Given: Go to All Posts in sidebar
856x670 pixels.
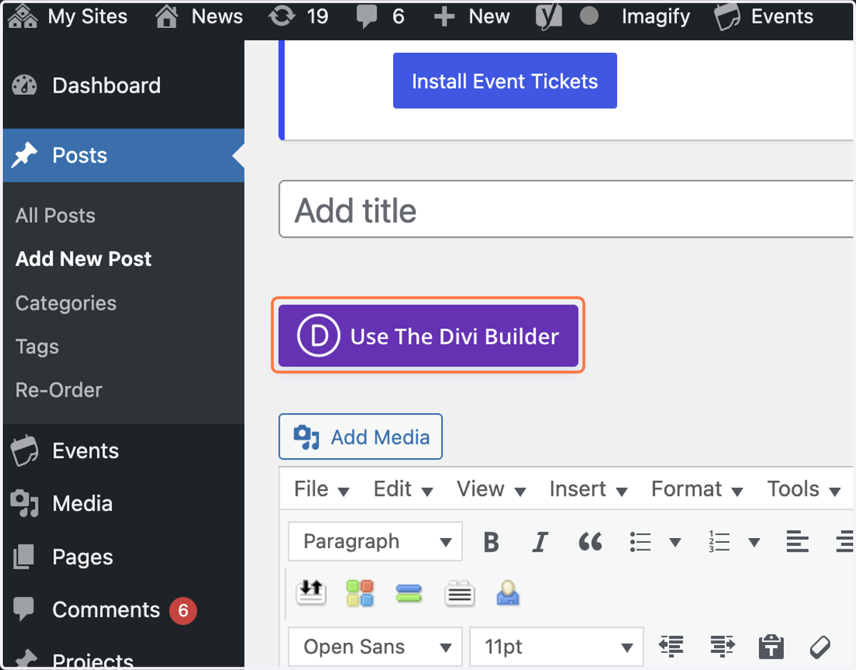Looking at the screenshot, I should [x=56, y=215].
